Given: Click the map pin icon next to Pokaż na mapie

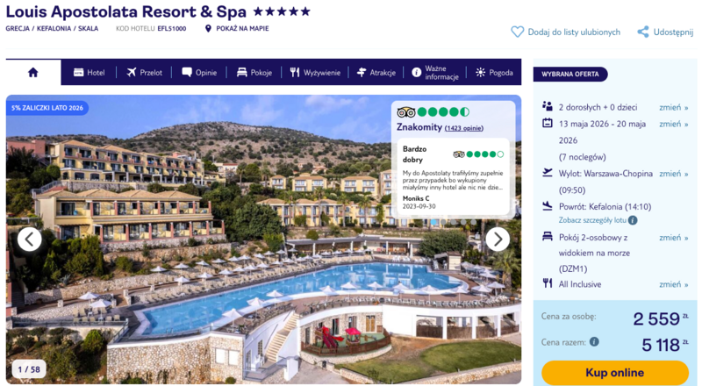Looking at the screenshot, I should coord(208,29).
